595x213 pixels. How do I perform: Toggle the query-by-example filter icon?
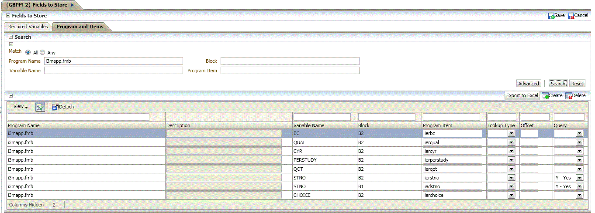pyautogui.click(x=40, y=107)
